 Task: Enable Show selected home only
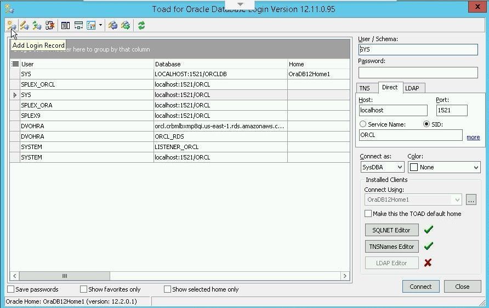coord(167,289)
